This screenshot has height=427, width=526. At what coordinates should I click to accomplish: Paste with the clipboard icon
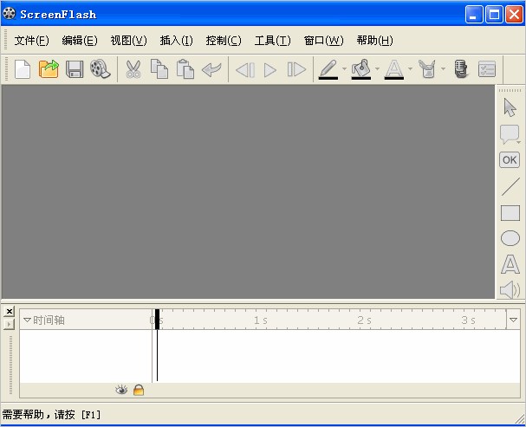[185, 69]
